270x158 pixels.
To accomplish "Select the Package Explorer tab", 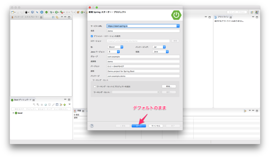I will point(27,17).
